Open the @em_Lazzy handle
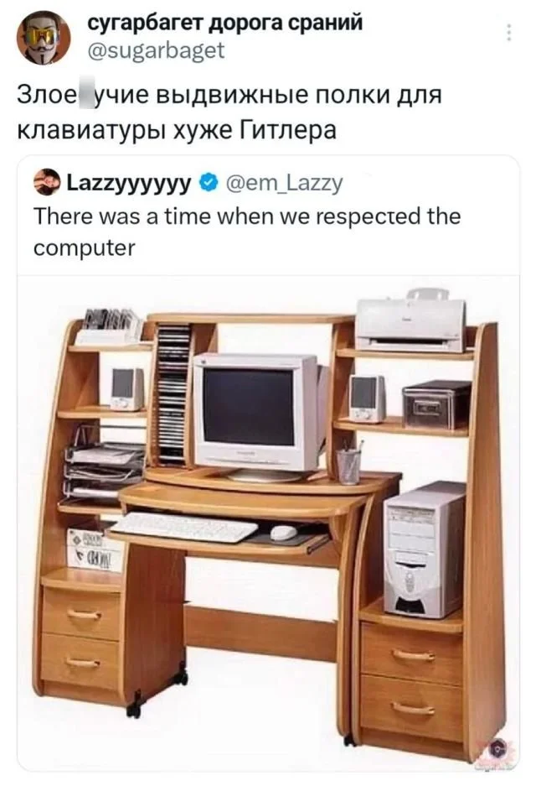 284,184
